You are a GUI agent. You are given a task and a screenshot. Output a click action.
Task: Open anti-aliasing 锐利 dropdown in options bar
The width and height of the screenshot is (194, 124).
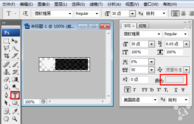[164, 13]
